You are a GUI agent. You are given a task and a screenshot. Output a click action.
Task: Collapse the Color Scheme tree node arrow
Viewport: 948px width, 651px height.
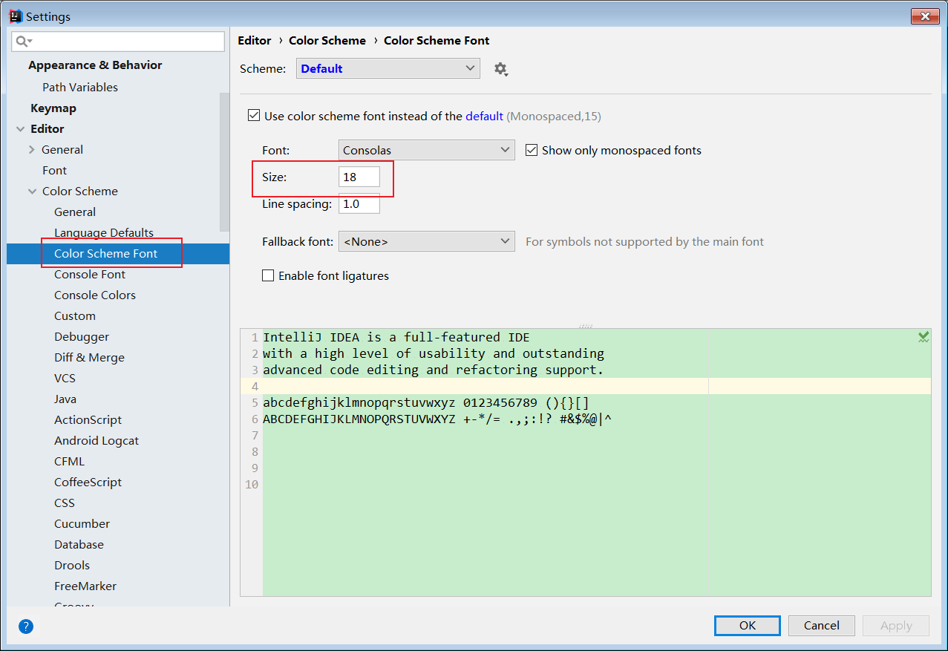tap(32, 192)
